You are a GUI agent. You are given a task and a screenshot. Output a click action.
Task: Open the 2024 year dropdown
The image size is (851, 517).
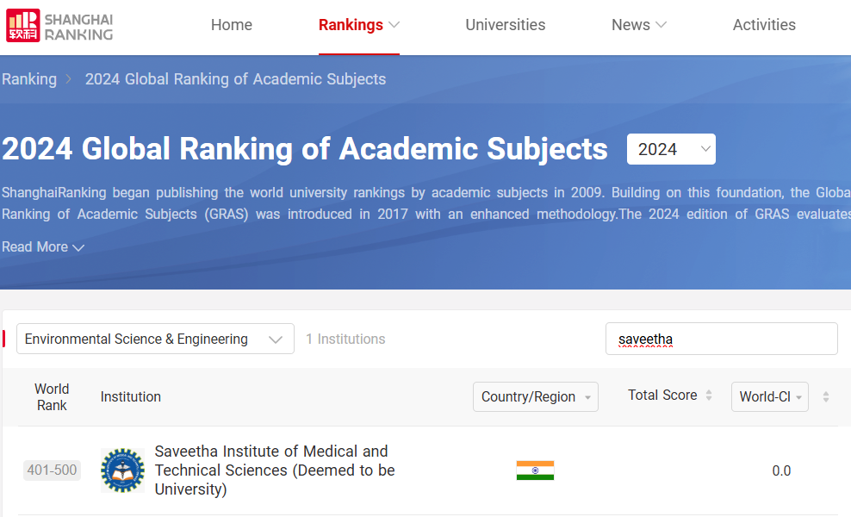click(x=671, y=149)
